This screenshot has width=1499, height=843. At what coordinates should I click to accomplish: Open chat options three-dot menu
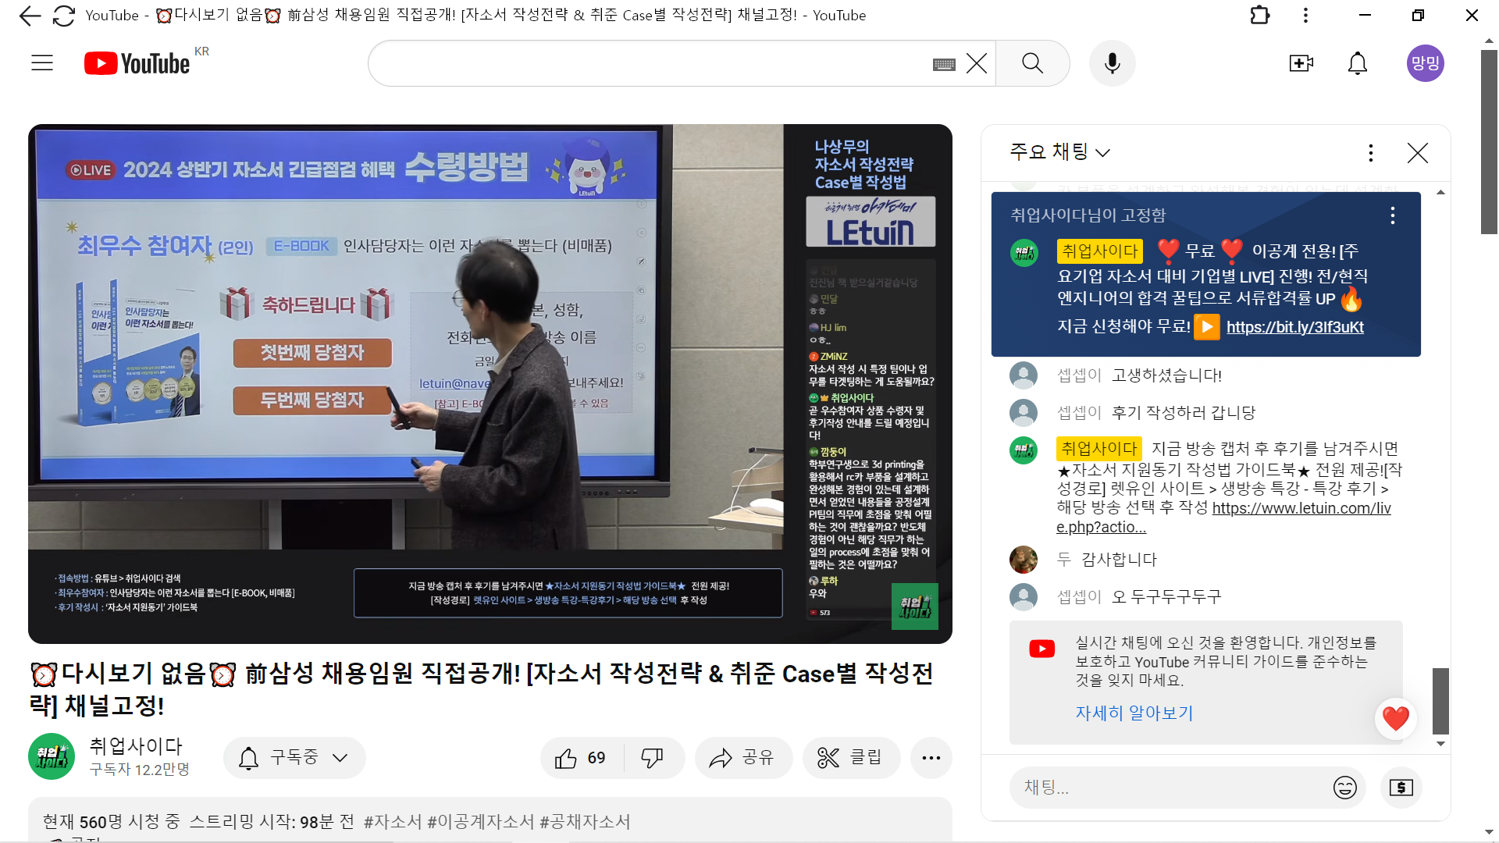pos(1371,153)
